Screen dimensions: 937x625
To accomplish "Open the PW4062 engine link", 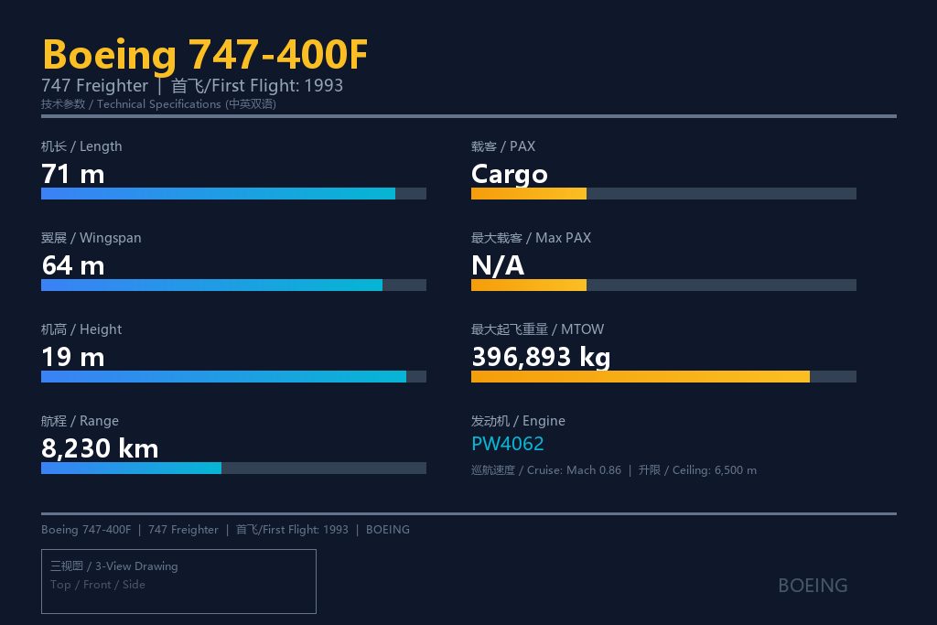I will click(507, 444).
